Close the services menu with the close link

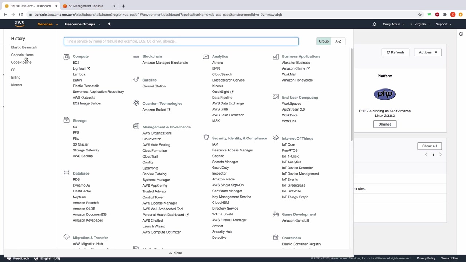pyautogui.click(x=175, y=253)
